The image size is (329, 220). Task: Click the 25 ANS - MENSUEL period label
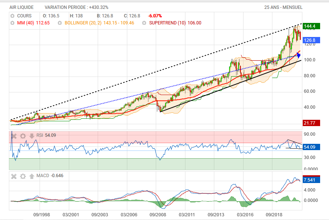point(283,7)
